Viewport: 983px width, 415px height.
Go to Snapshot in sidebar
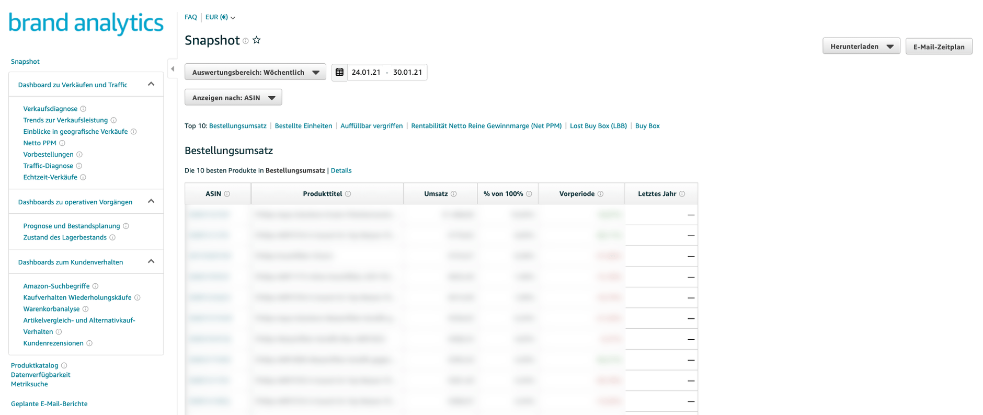(x=25, y=62)
